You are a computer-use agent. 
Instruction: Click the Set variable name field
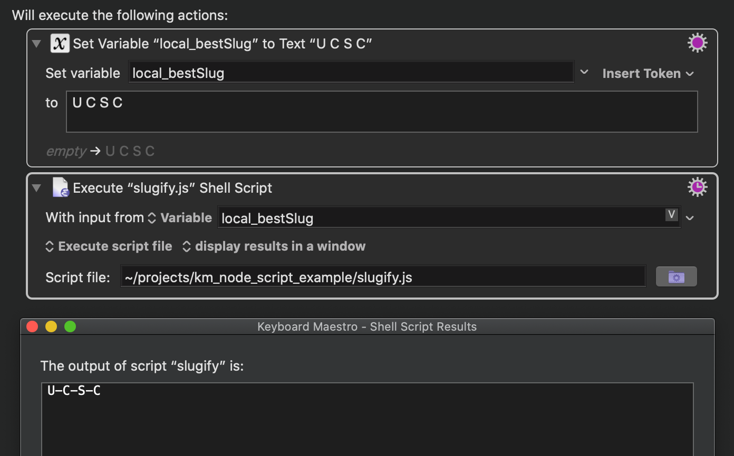pyautogui.click(x=351, y=73)
